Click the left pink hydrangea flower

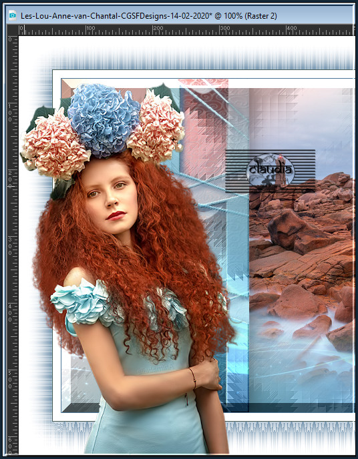pyautogui.click(x=55, y=144)
